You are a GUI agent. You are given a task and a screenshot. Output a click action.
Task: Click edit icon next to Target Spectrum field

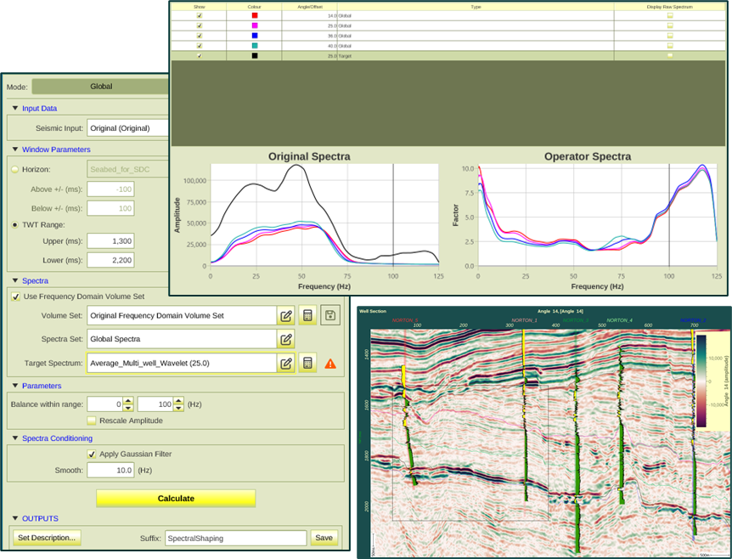(x=286, y=363)
